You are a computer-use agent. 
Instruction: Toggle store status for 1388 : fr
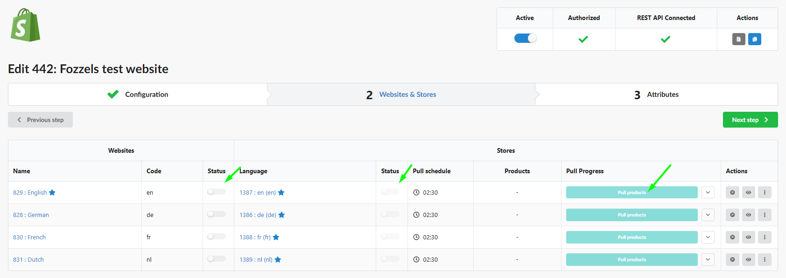390,237
